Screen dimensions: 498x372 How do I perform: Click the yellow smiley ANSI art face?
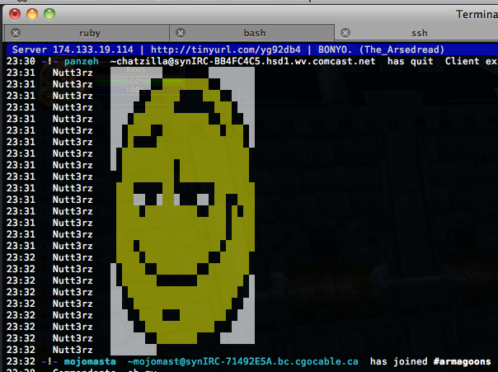(182, 211)
